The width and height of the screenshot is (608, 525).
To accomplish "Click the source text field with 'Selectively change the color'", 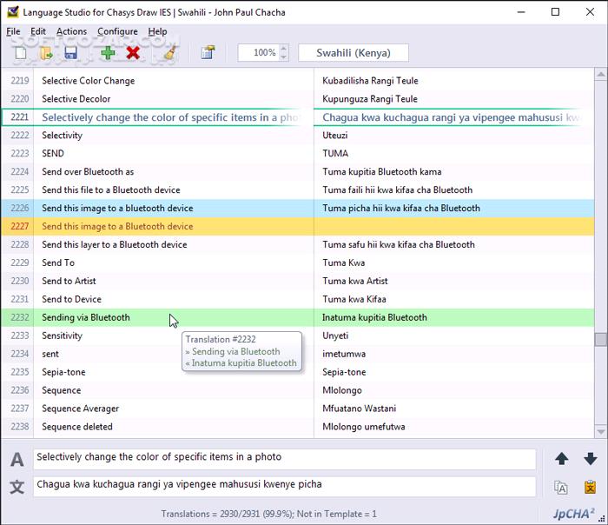I will [285, 460].
